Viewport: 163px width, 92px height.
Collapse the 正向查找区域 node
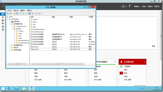pos(10,24)
